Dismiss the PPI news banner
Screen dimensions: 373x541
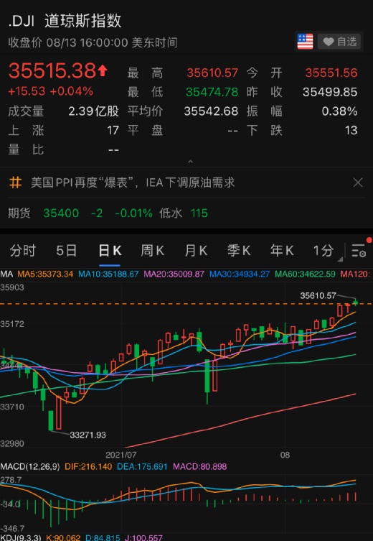tap(358, 182)
